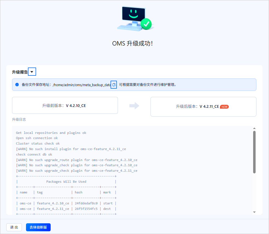Viewport: 269px width, 234px height.
Task: Click the 升级报告 title text
Action: [x=20, y=72]
